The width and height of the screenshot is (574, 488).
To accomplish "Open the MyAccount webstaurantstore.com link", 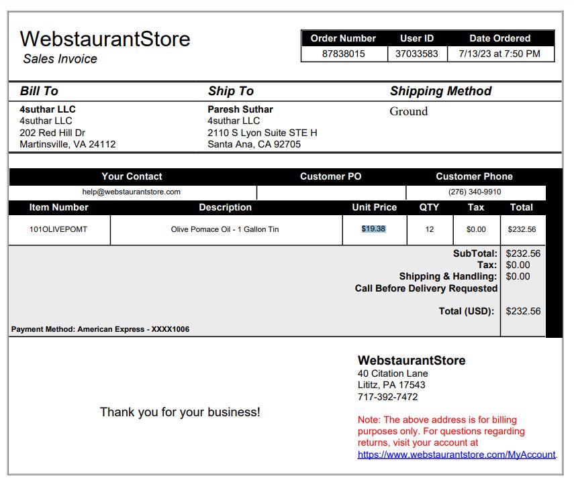I will [x=456, y=454].
